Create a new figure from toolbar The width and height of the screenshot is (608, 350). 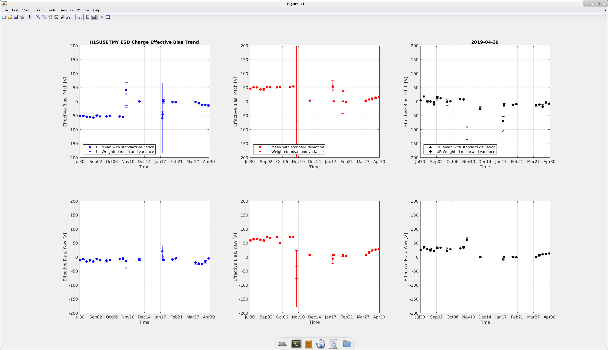coord(4,17)
